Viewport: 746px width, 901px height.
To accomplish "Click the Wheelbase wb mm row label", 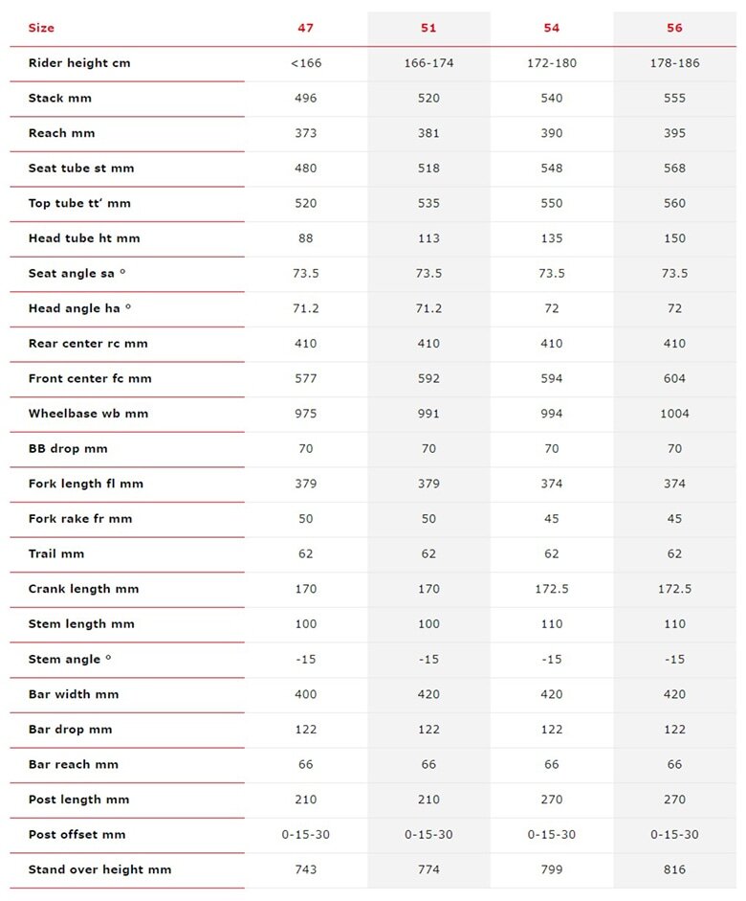I will click(x=88, y=414).
